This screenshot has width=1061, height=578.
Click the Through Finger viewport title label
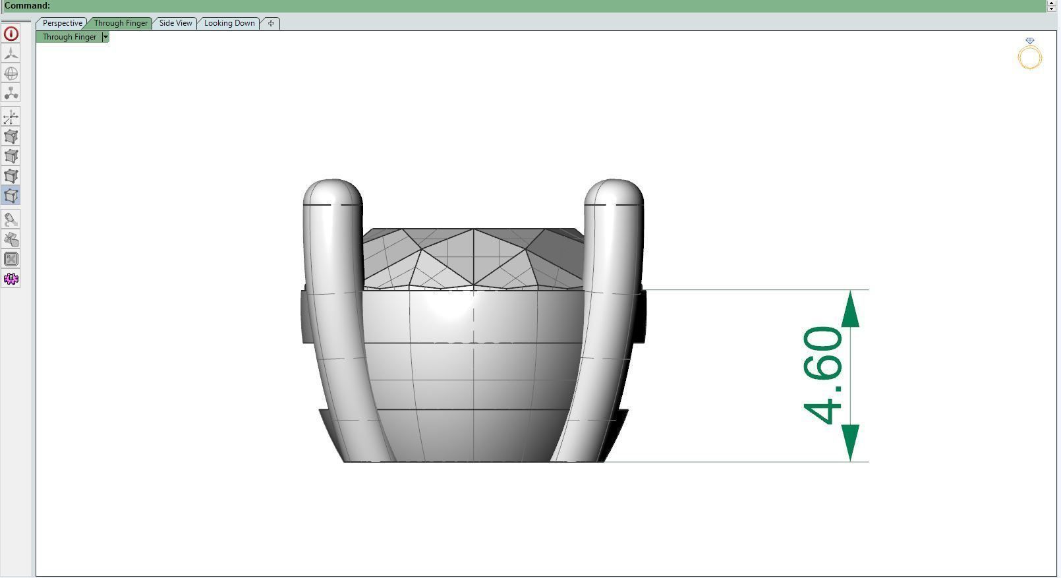tap(69, 37)
